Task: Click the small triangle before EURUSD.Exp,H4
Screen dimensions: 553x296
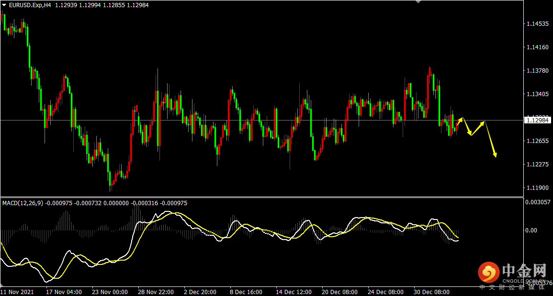Action: pyautogui.click(x=4, y=5)
